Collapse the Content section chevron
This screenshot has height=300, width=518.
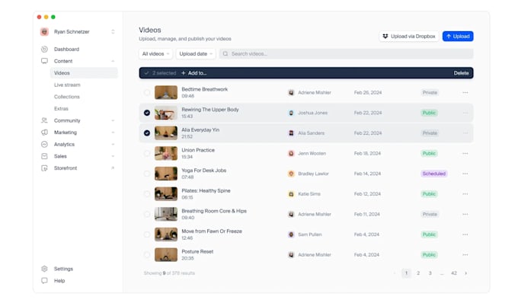point(113,61)
